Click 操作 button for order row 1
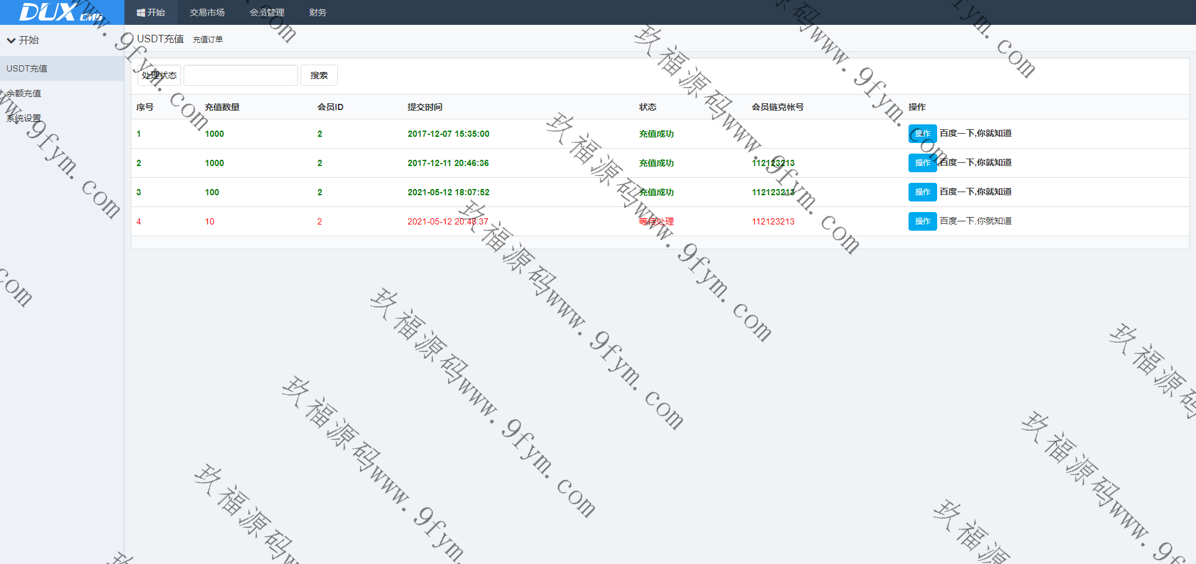Viewport: 1196px width, 564px height. (x=922, y=134)
